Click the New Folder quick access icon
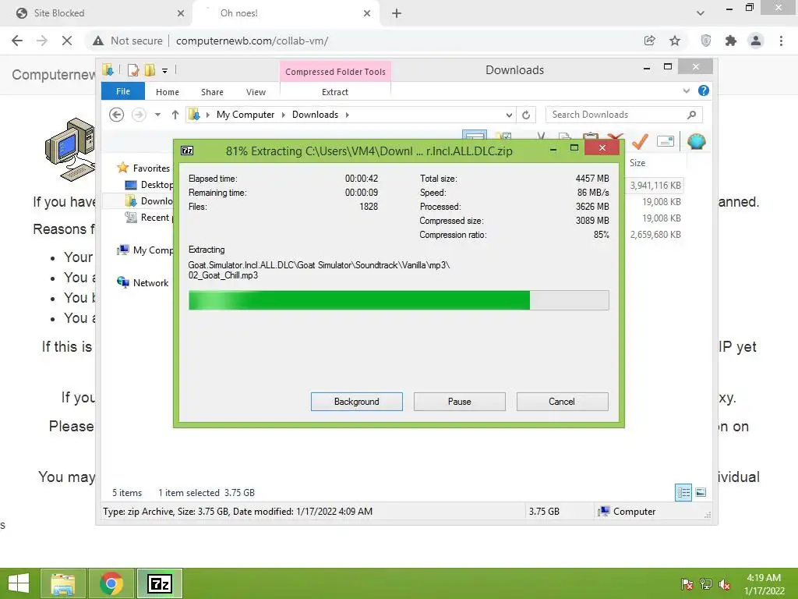This screenshot has width=798, height=599. point(150,69)
